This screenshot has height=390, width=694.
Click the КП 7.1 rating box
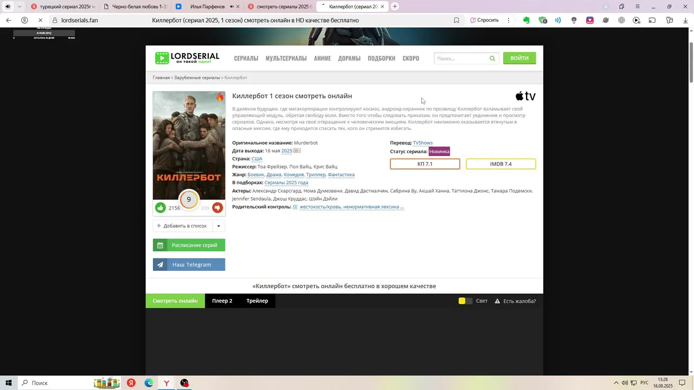[425, 164]
